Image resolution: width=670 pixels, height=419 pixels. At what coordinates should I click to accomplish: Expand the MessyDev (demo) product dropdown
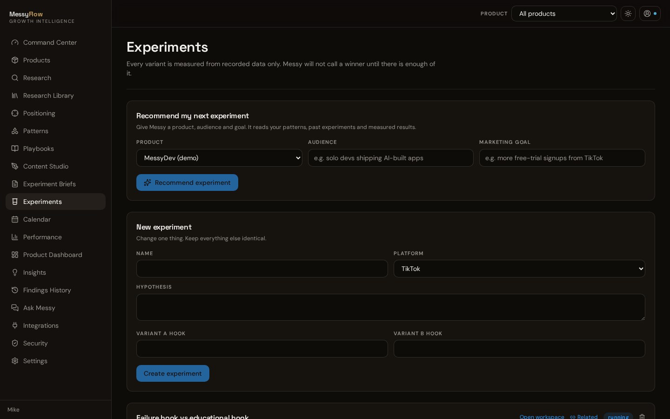click(219, 158)
